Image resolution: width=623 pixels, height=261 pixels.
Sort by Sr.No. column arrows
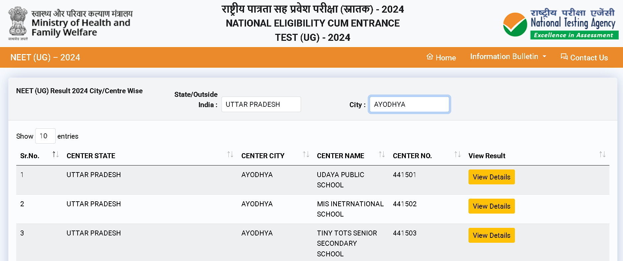pyautogui.click(x=56, y=155)
